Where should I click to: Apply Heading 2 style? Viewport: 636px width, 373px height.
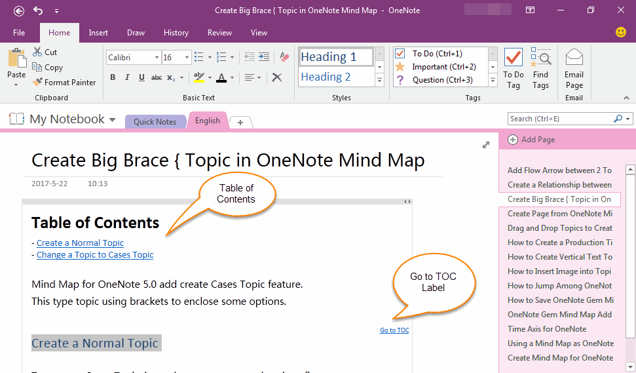point(336,77)
